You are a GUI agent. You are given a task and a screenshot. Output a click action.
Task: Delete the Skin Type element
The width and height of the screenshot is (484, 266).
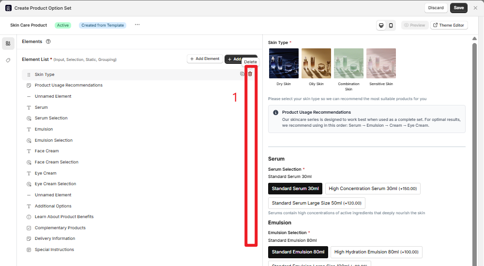[250, 74]
